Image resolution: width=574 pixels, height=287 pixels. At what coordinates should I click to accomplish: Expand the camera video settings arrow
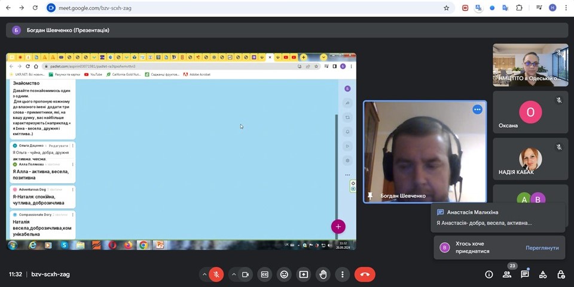pos(233,274)
